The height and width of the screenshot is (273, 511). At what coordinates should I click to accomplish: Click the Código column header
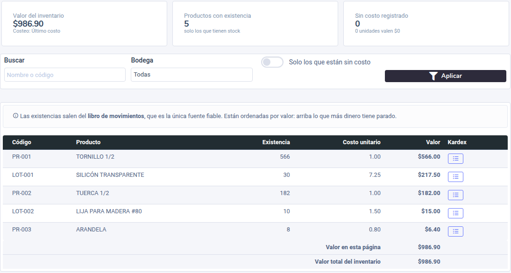coord(21,142)
